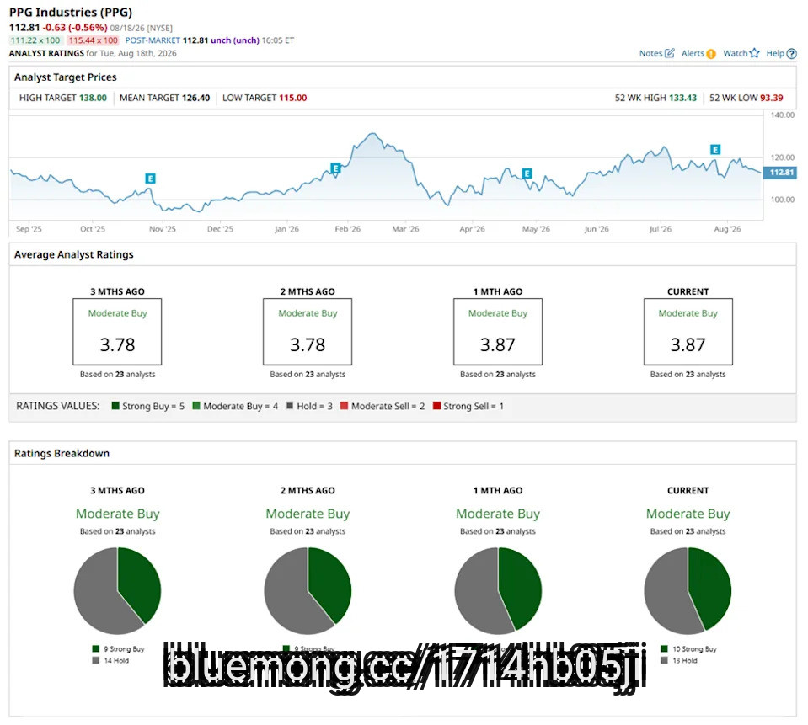The height and width of the screenshot is (725, 808).
Task: Click the orange Alerts exclamation icon
Action: 711,54
